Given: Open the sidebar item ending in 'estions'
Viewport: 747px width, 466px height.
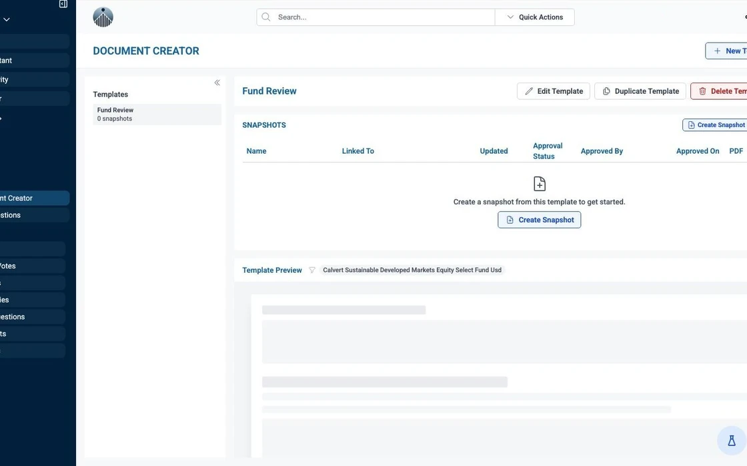Looking at the screenshot, I should [33, 317].
